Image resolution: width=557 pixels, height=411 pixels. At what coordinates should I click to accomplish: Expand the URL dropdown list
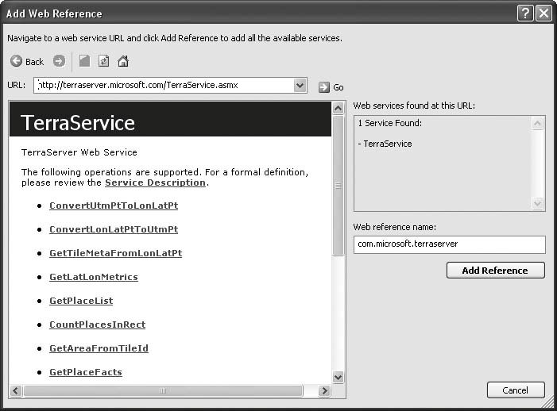(300, 86)
